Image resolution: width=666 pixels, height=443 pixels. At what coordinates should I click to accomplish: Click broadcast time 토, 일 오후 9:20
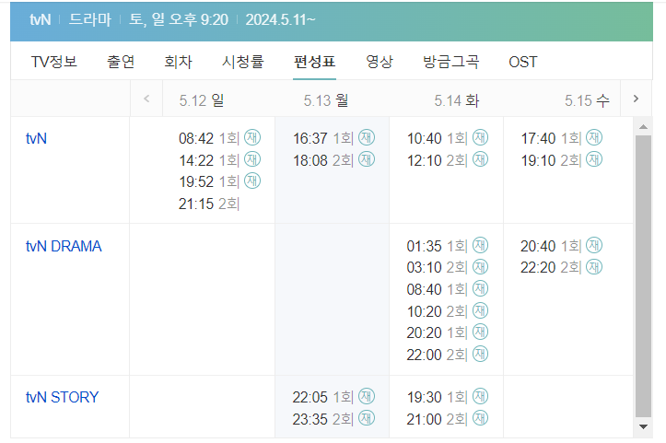point(179,19)
